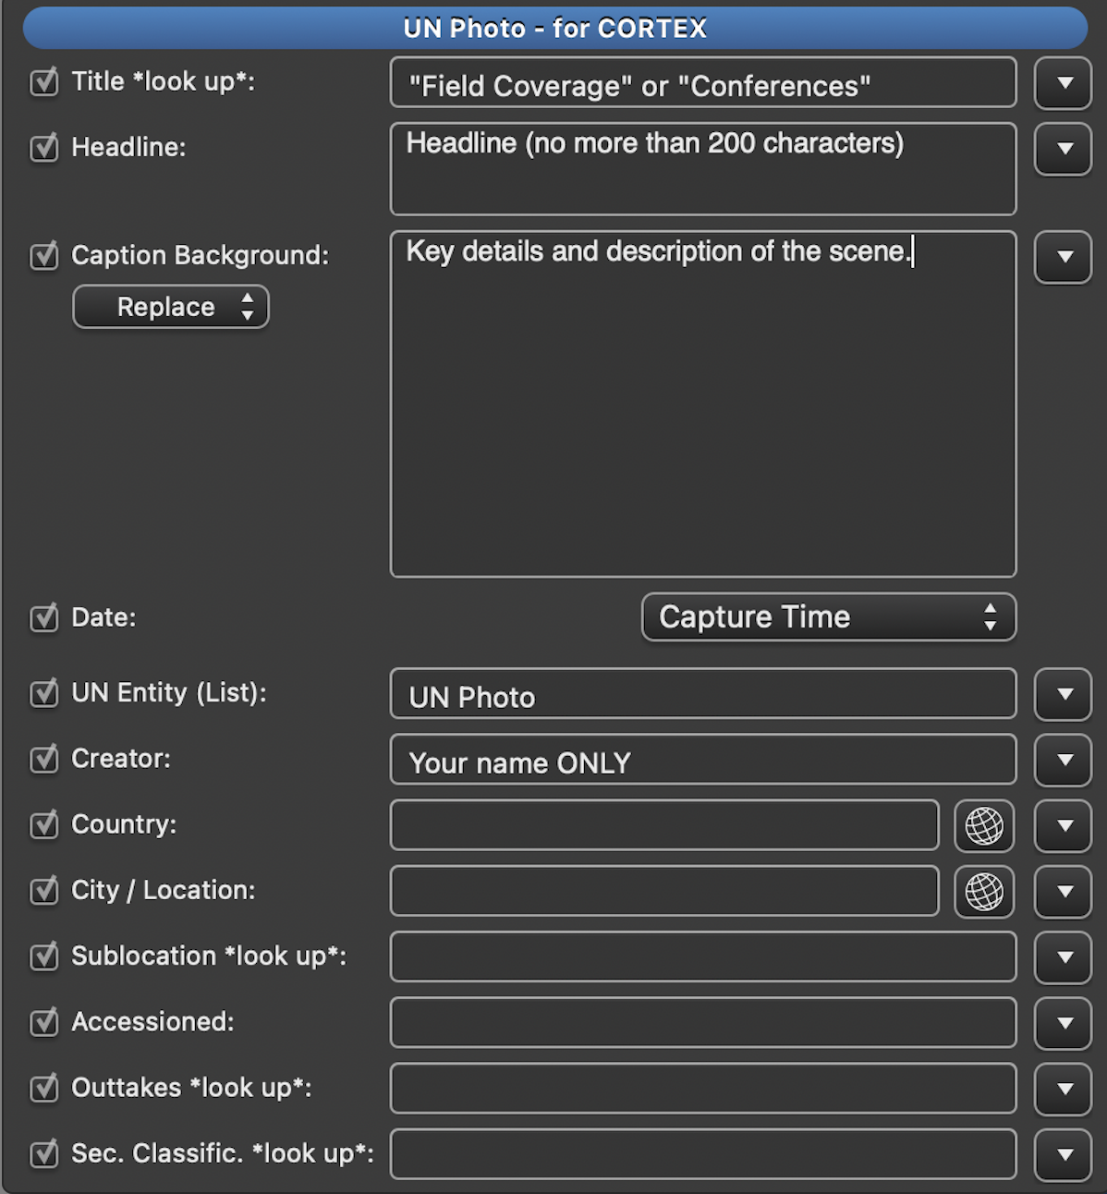The image size is (1107, 1194).
Task: Click the Creator field with Your name ONLY
Action: pyautogui.click(x=703, y=760)
